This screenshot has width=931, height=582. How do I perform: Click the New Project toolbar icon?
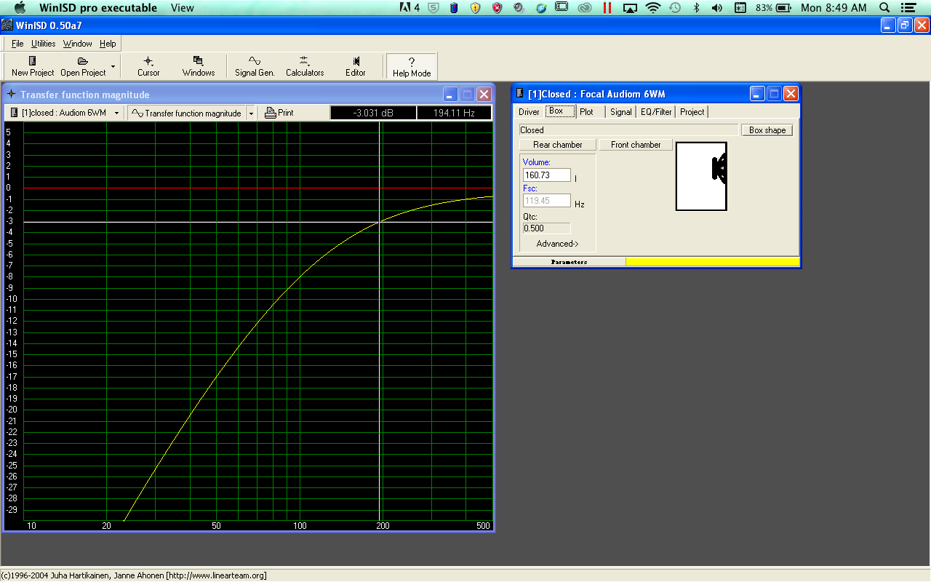(x=33, y=66)
